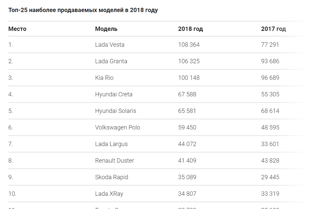The width and height of the screenshot is (316, 209).
Task: Click the Lada Largus model name
Action: pos(111,144)
